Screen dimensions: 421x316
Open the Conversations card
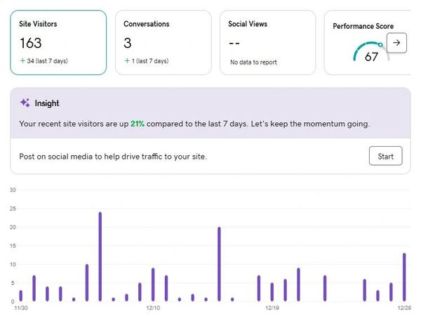163,42
